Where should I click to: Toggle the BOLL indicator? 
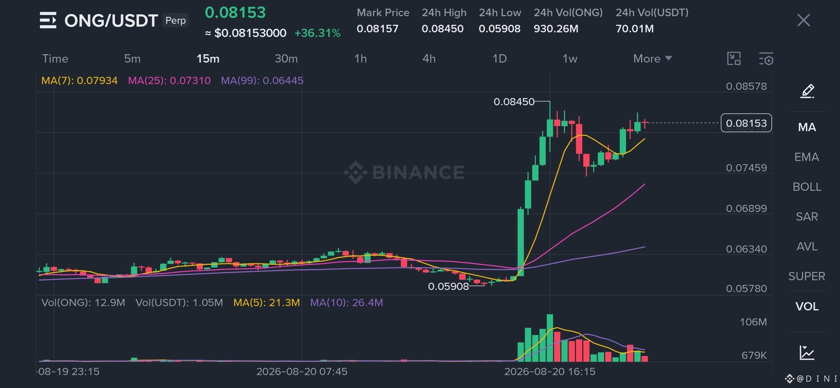(807, 187)
